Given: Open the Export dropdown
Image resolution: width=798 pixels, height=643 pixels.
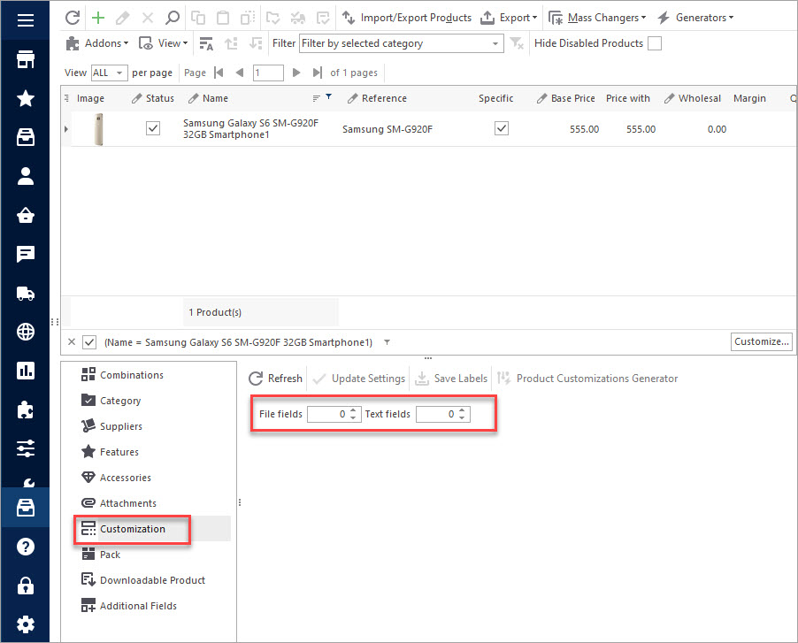Looking at the screenshot, I should tap(509, 18).
